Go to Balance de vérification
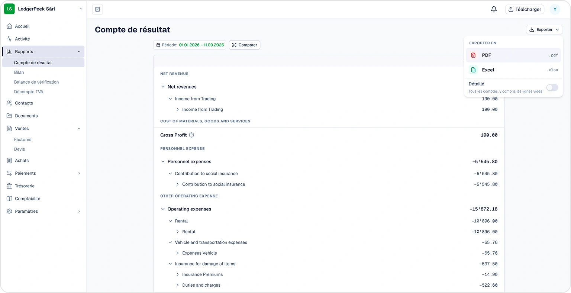 (x=36, y=82)
